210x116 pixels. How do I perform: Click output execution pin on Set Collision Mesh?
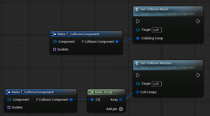pos(198,21)
